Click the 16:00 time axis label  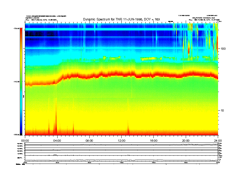(x=153, y=140)
